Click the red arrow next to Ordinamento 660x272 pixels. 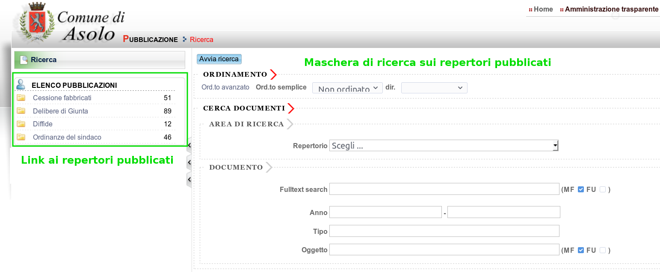(273, 75)
